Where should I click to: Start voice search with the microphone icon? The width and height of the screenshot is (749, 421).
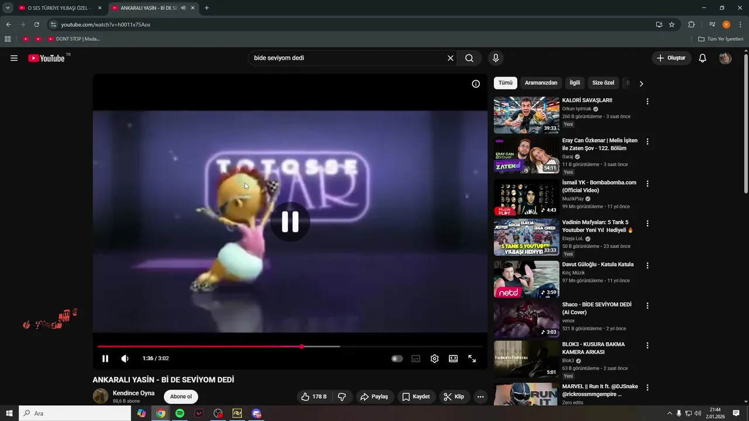[x=496, y=58]
